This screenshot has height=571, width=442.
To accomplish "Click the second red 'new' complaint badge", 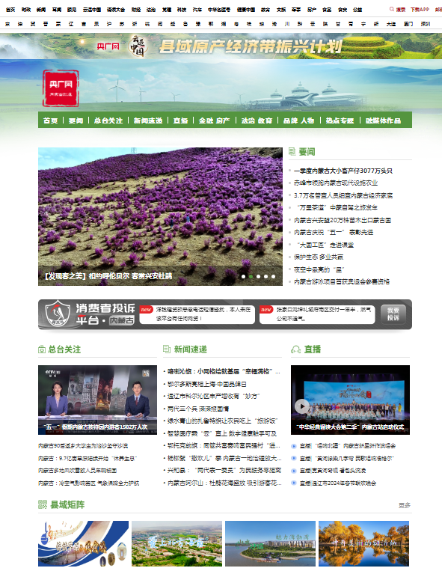I will [x=266, y=310].
